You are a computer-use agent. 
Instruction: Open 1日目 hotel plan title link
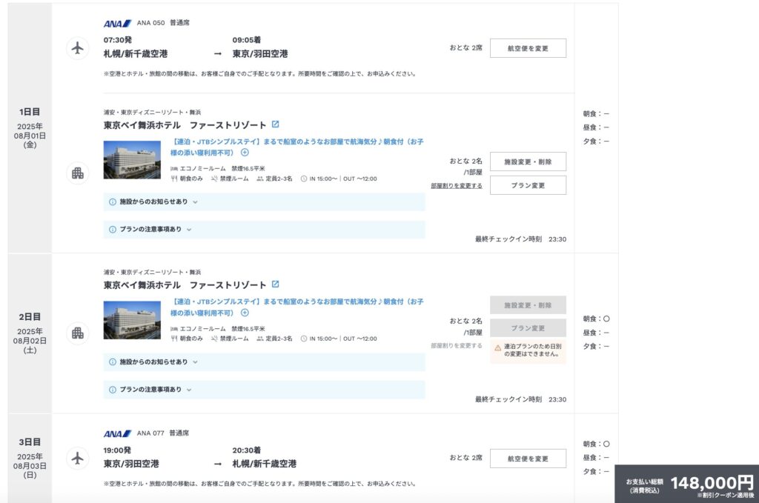pos(296,147)
